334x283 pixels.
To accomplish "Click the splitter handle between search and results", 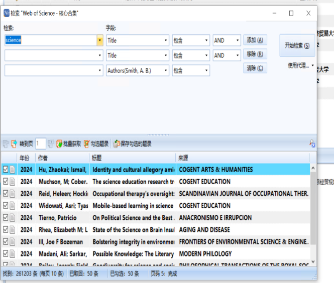I will tap(158, 134).
